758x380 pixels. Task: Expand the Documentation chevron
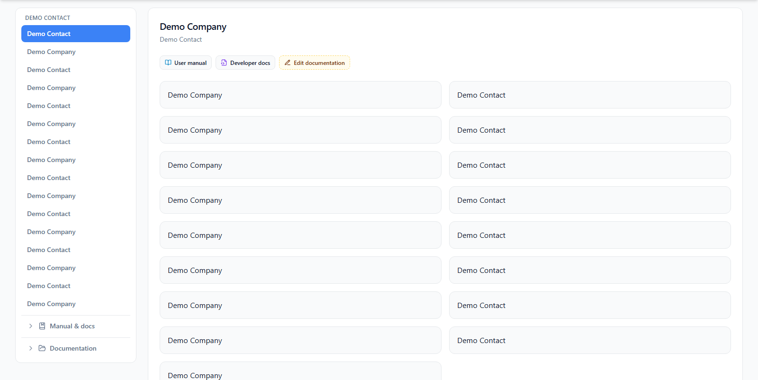point(31,348)
